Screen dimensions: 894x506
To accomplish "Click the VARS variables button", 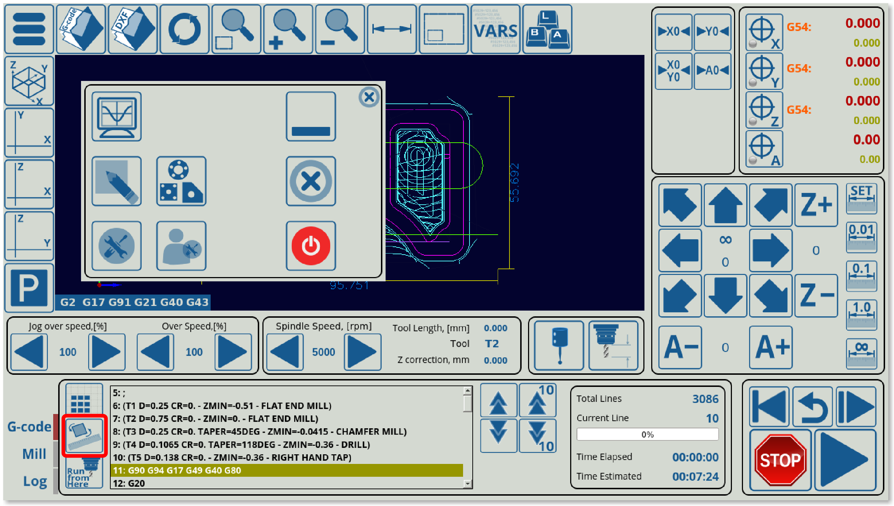I will 495,30.
